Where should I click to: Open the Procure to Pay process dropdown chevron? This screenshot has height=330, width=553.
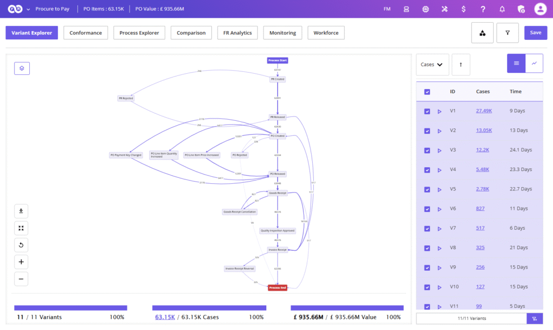click(x=28, y=9)
